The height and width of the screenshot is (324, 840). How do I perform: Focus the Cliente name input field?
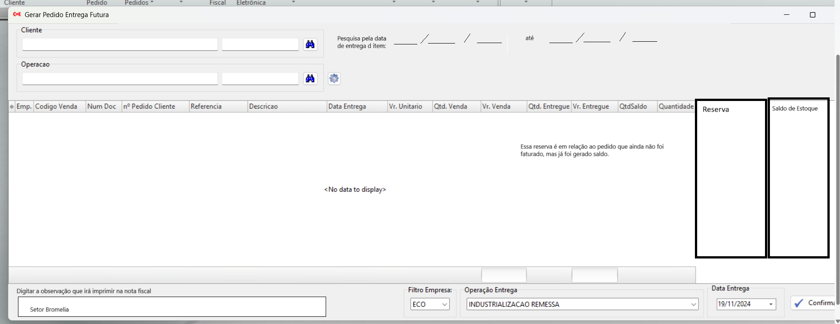120,44
